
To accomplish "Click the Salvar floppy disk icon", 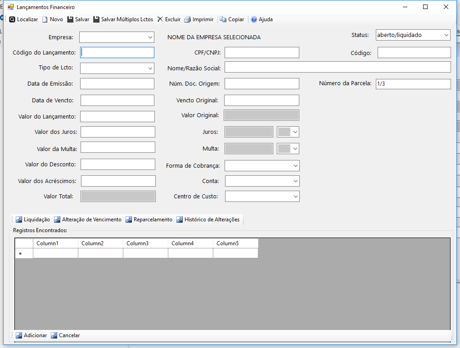I will point(70,19).
